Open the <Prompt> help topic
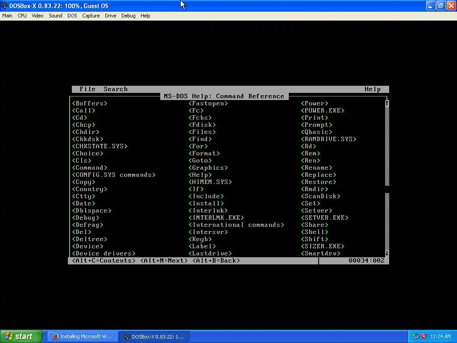 pos(316,125)
